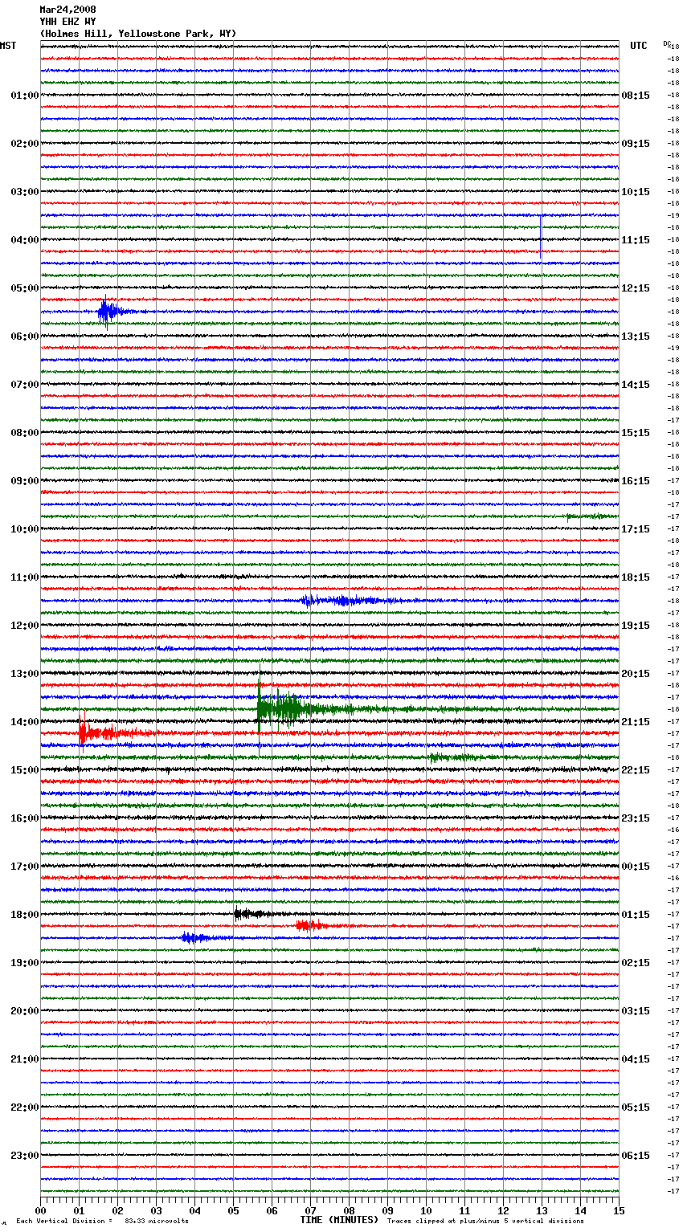Select the 18:00 MST time label
683x1232 pixels.
[x=25, y=915]
